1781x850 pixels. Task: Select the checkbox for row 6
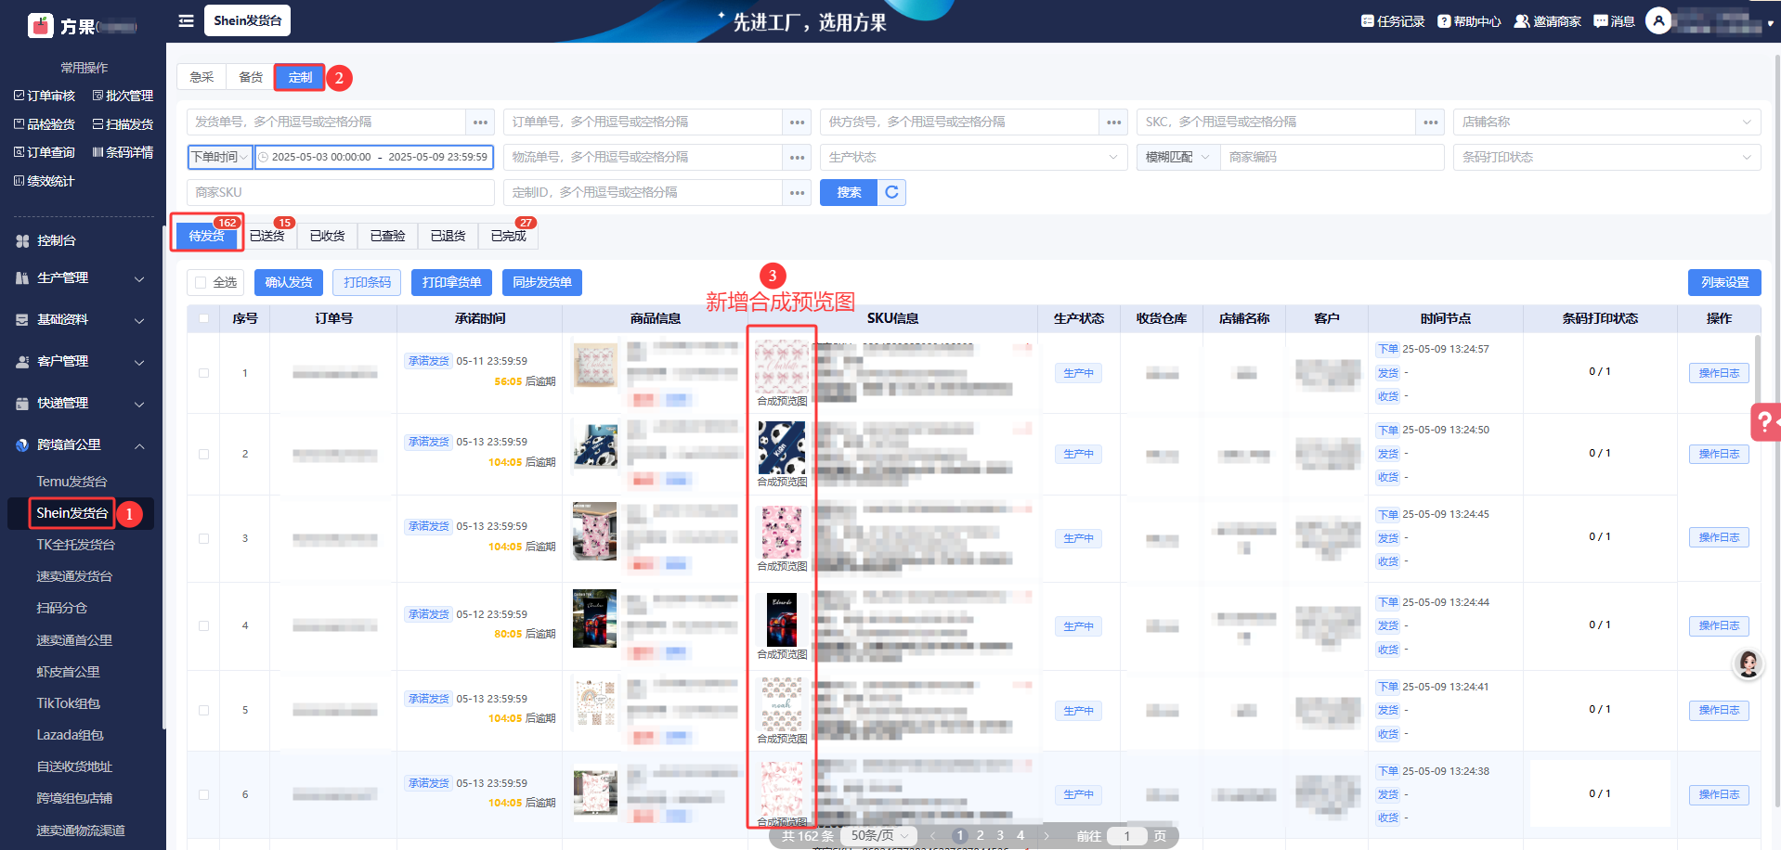[x=203, y=794]
